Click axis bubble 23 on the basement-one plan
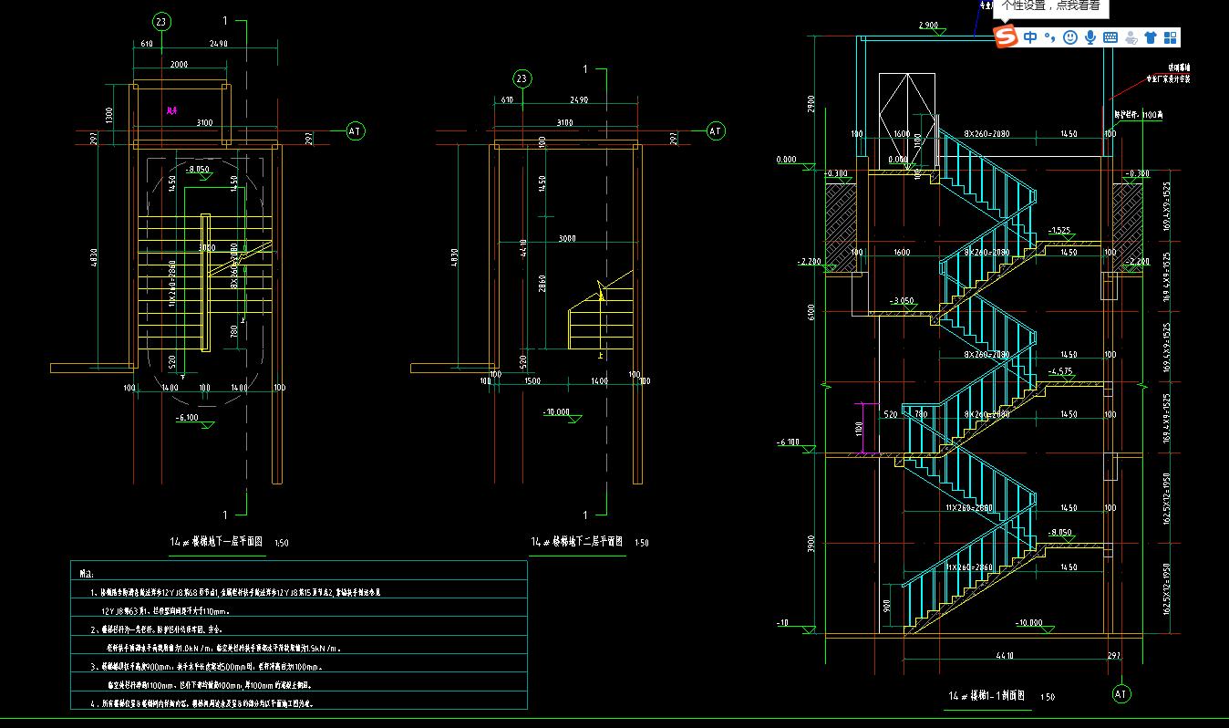This screenshot has width=1229, height=728. (x=161, y=21)
